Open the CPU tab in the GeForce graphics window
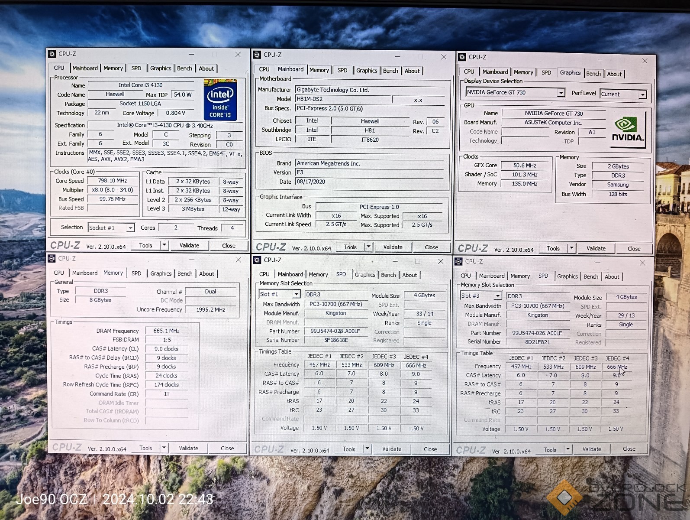The image size is (690, 520). pos(469,72)
